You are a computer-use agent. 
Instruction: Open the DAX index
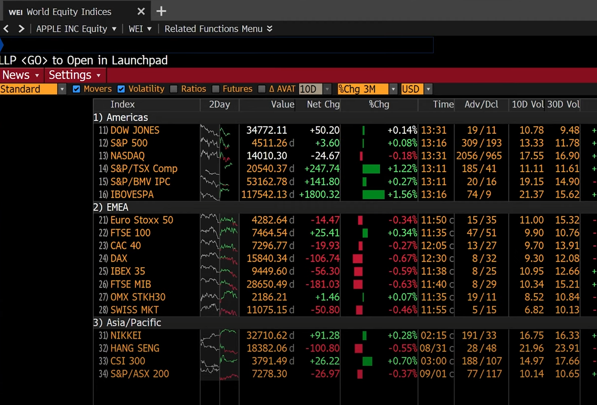(x=119, y=259)
